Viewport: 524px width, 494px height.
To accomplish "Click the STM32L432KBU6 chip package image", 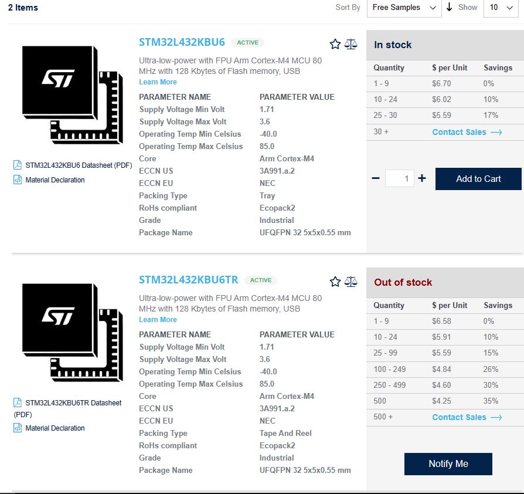I will click(72, 94).
